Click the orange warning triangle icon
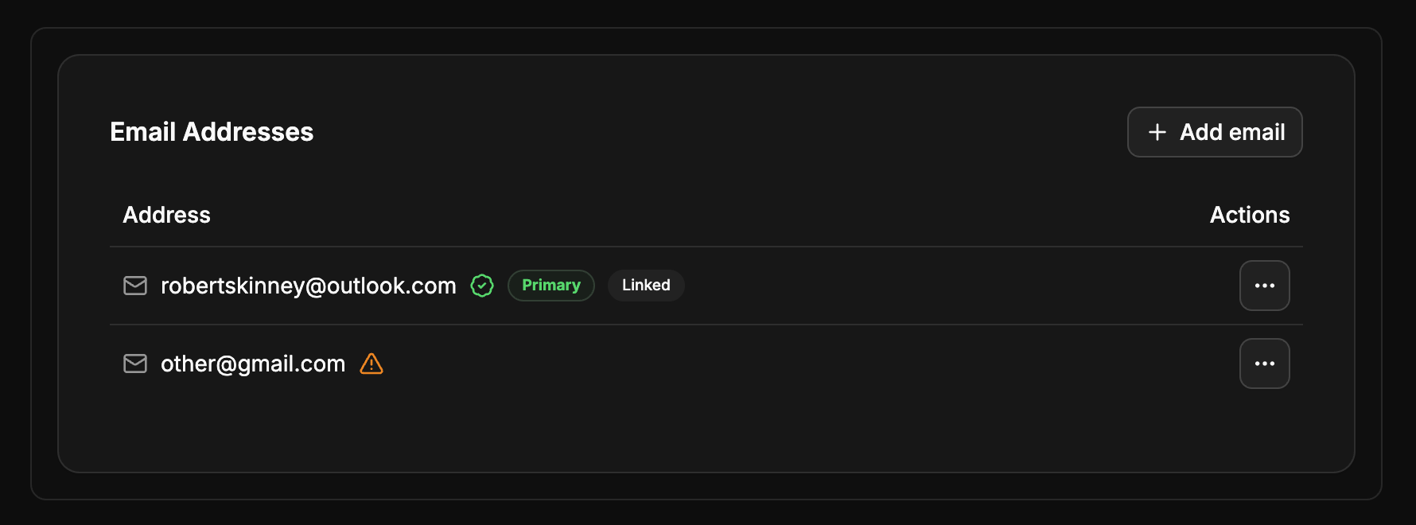Image resolution: width=1416 pixels, height=525 pixels. 372,364
